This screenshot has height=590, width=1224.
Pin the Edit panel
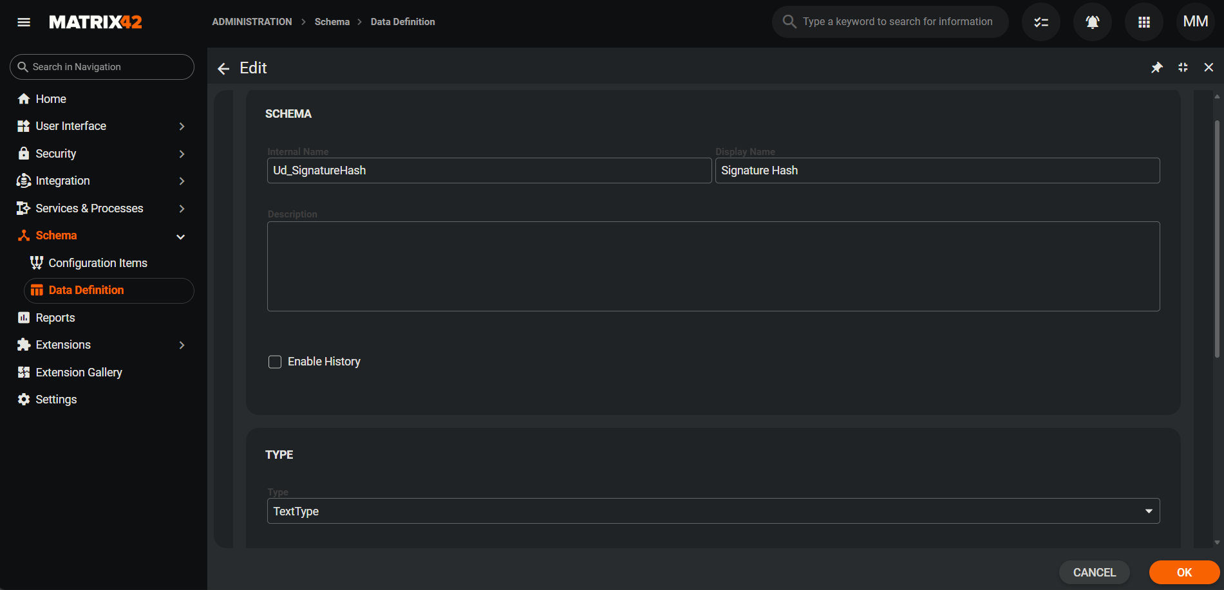1156,68
